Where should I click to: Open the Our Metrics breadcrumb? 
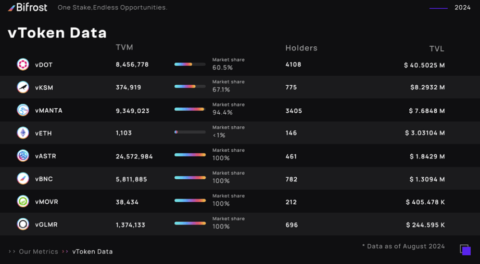tap(39, 252)
